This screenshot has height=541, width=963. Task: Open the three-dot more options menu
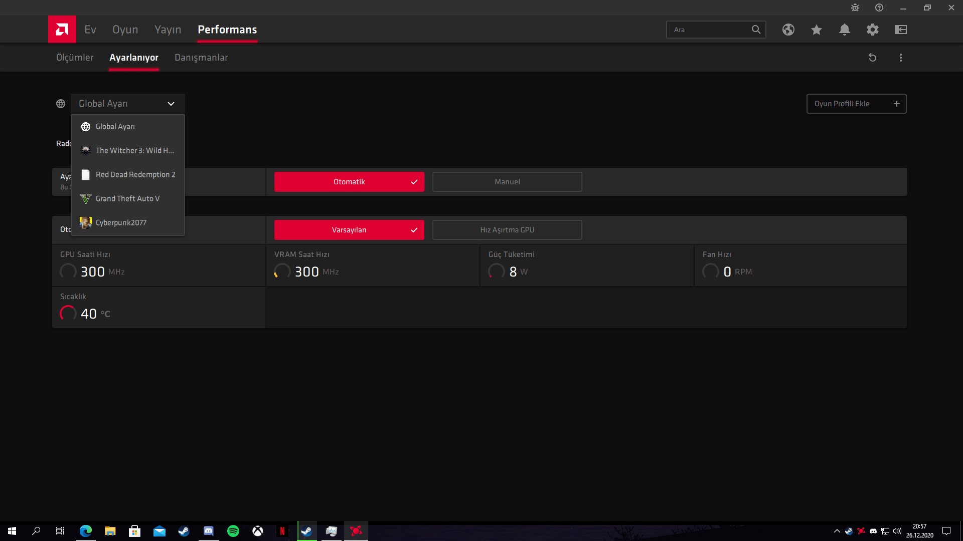tap(900, 58)
